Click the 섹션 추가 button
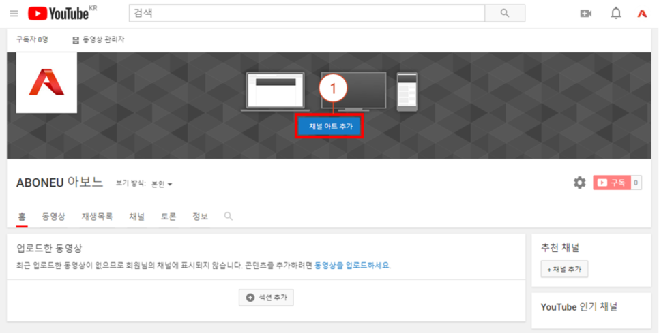Viewport: 659px width, 333px height. pos(266,298)
